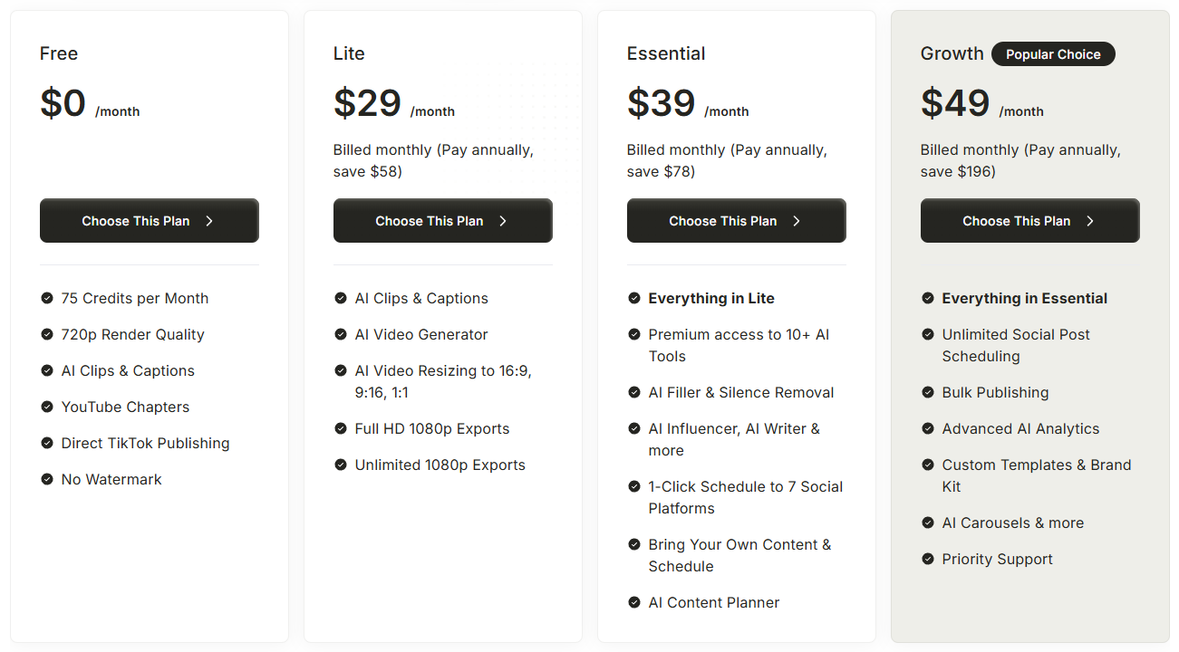Click checkmark icon beside Everything in Lite
1179x652 pixels.
coord(634,298)
